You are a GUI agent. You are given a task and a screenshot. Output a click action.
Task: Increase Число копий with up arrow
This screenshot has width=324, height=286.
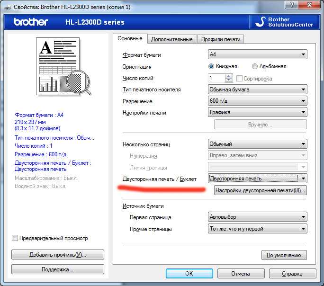(228, 76)
